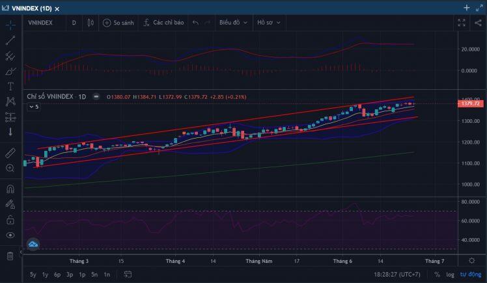Activate the zoom in tool

point(10,168)
